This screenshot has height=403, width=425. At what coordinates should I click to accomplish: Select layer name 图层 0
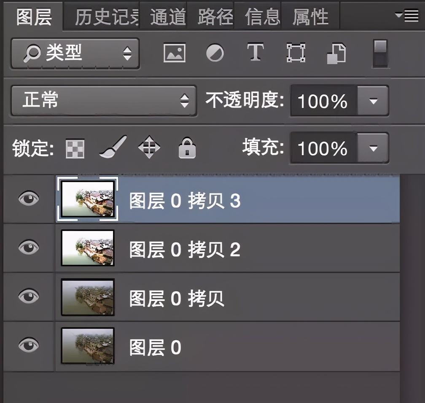coord(155,347)
